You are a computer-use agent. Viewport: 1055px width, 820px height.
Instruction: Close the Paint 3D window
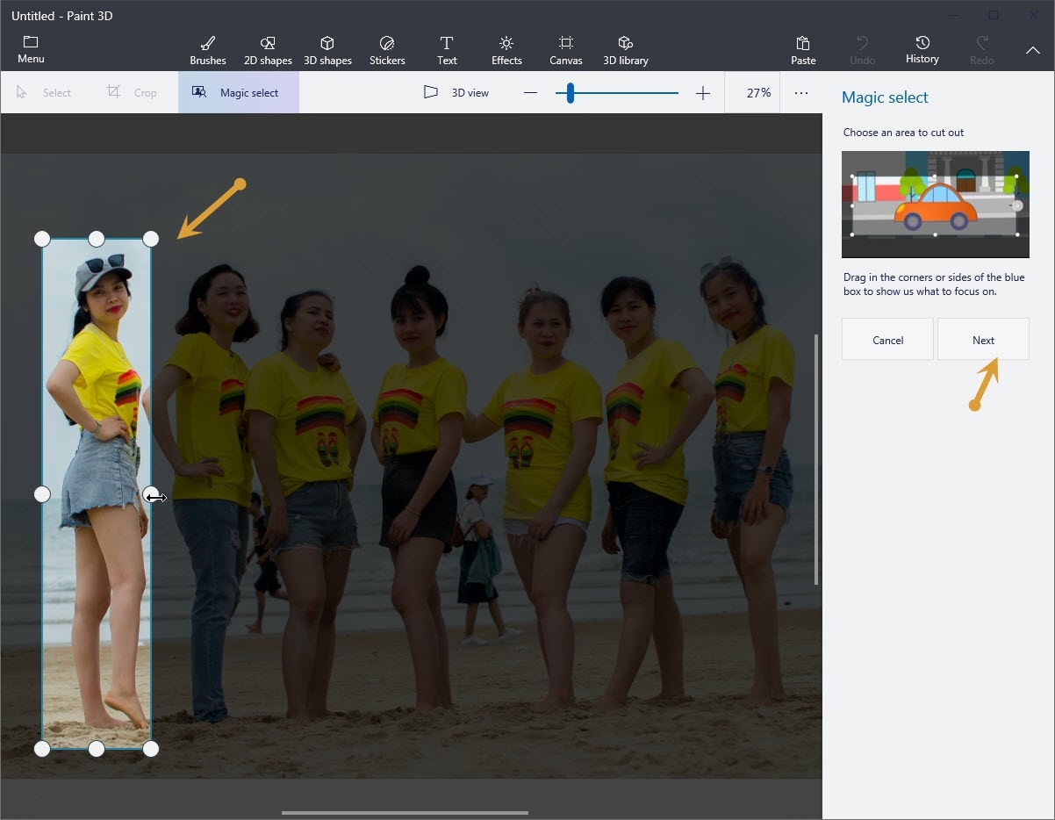click(x=1034, y=15)
